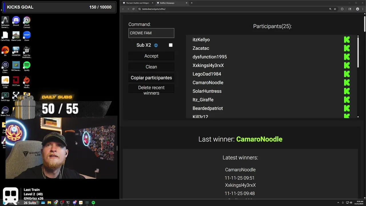This screenshot has width=366, height=206.
Task: Click the Accept button
Action: tap(151, 56)
